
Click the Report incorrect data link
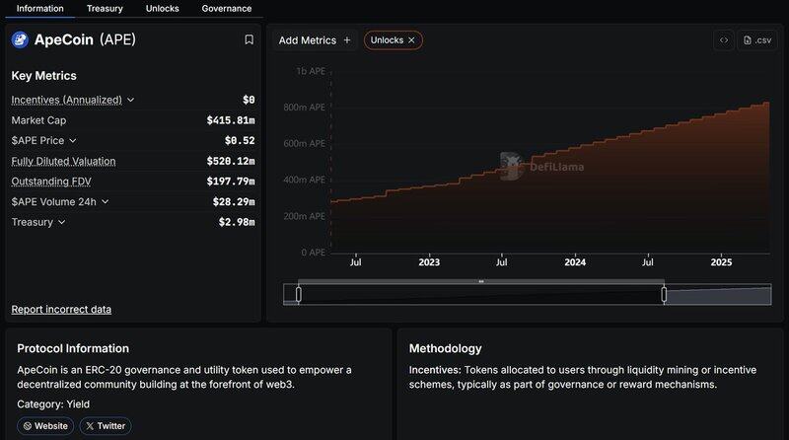61,309
